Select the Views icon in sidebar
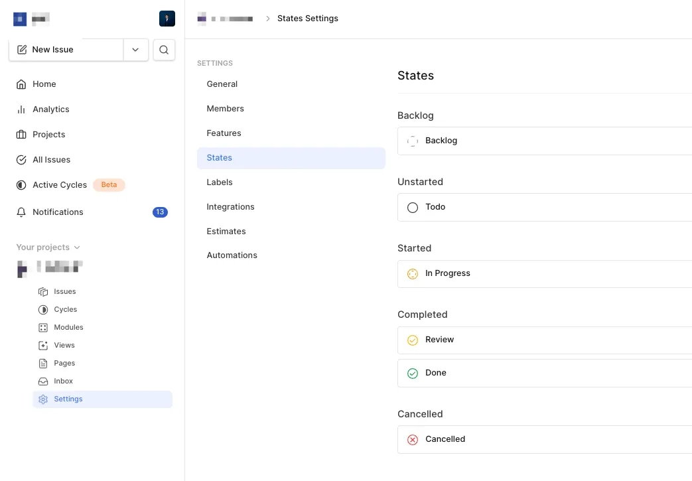 43,346
